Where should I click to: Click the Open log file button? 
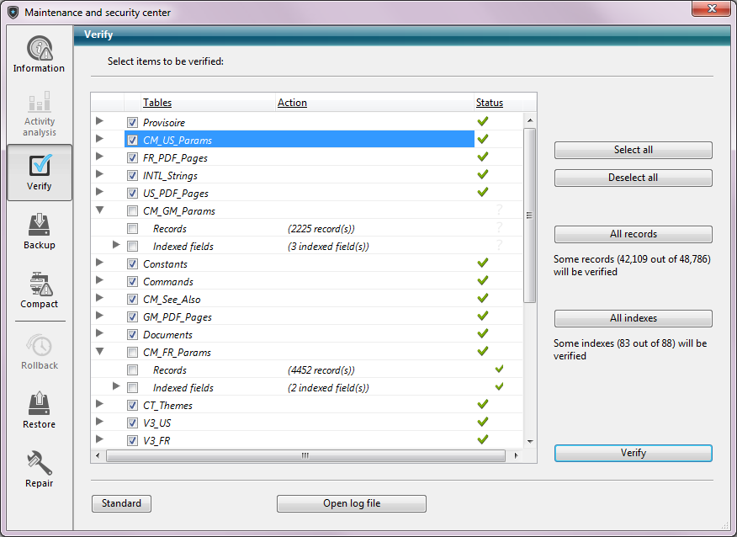[x=352, y=503]
